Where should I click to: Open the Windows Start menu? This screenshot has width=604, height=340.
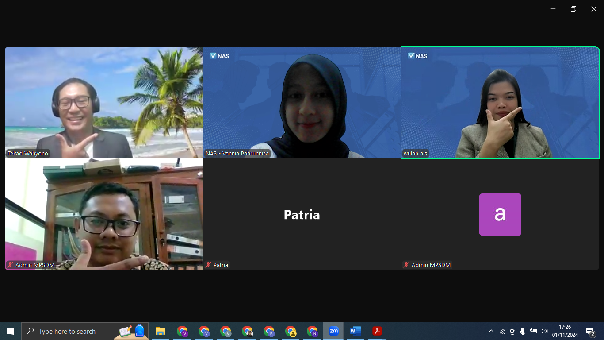coord(11,331)
